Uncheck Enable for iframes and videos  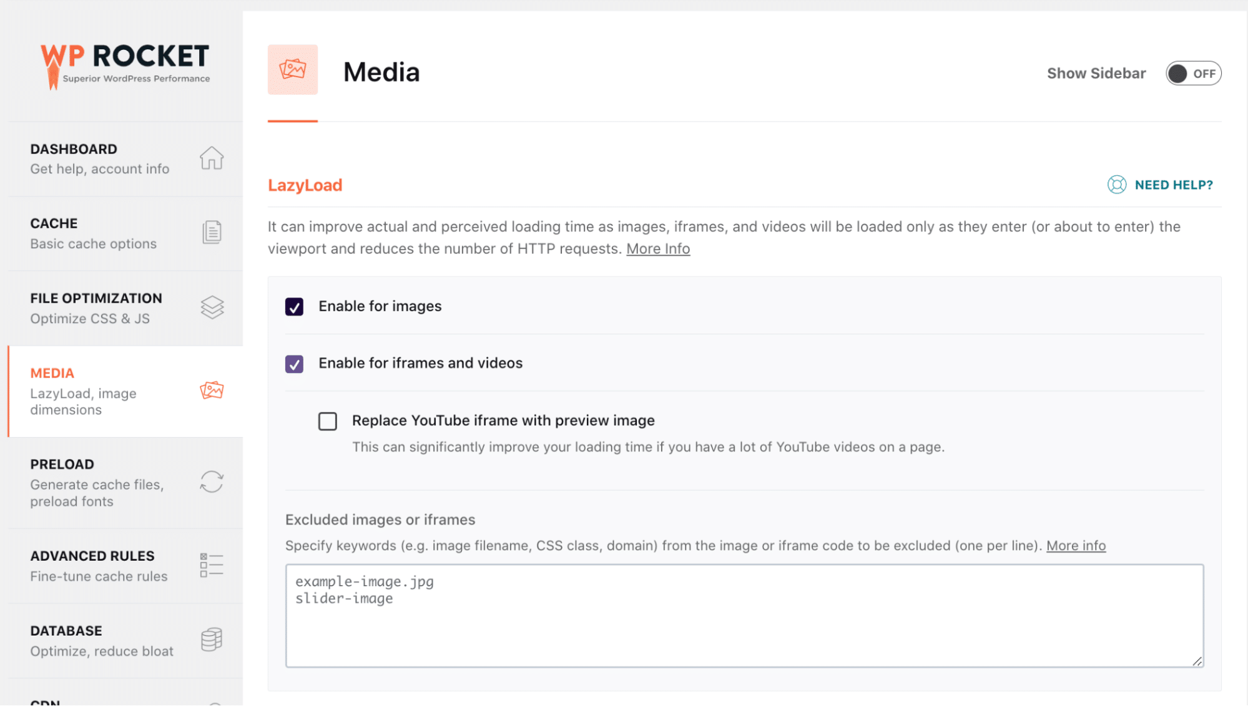(294, 363)
